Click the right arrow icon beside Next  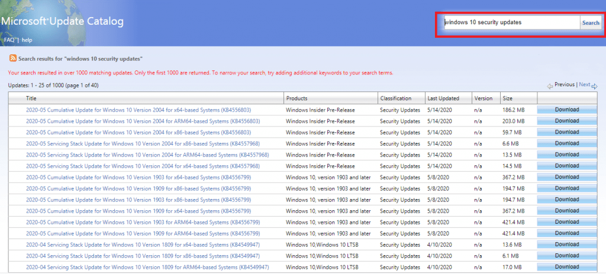(x=594, y=86)
